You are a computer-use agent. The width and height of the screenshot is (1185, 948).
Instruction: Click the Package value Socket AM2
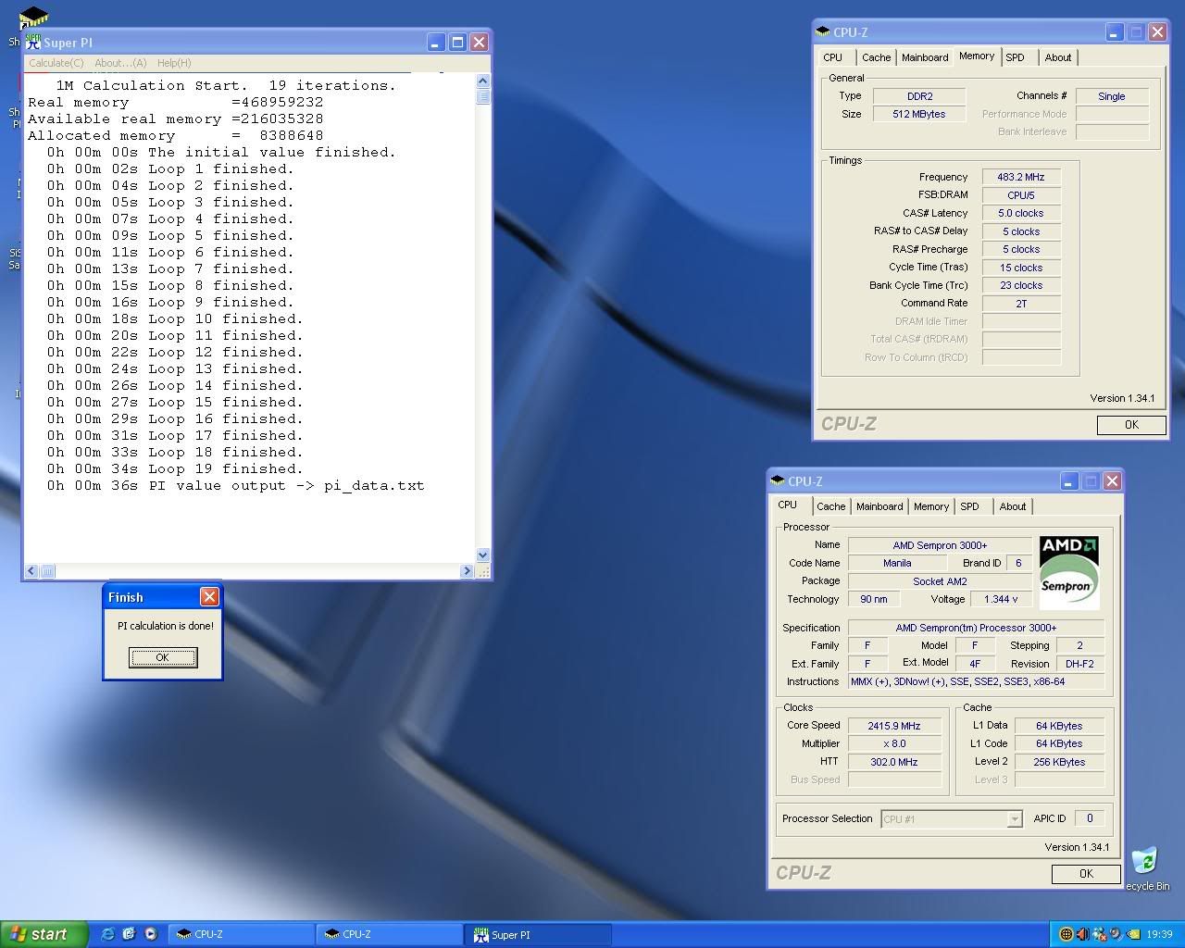point(940,581)
